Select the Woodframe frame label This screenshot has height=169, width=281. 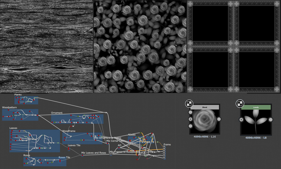[69, 131]
